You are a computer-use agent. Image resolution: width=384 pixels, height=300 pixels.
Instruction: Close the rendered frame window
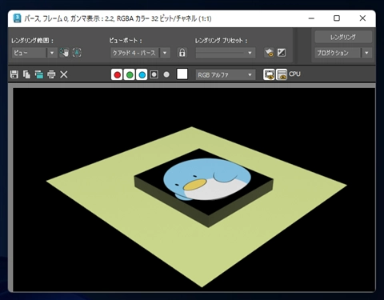click(x=362, y=18)
